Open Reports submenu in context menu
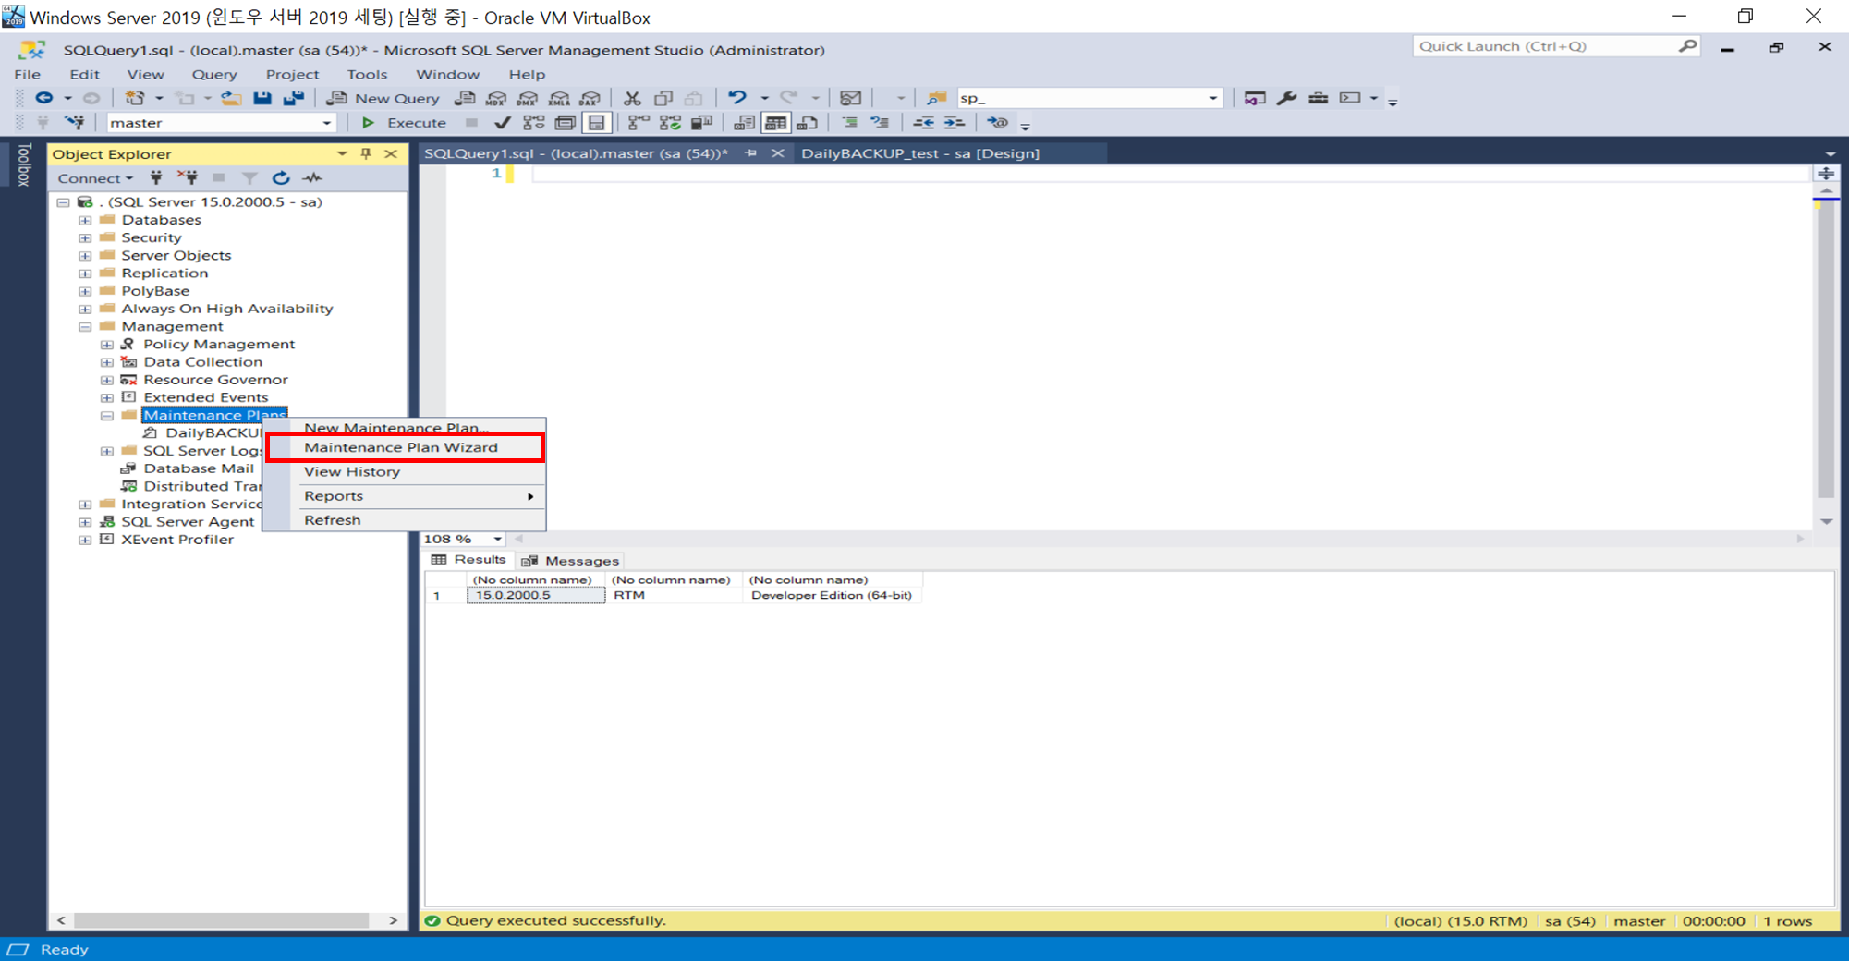Screen dimensions: 1849x961 [x=405, y=496]
